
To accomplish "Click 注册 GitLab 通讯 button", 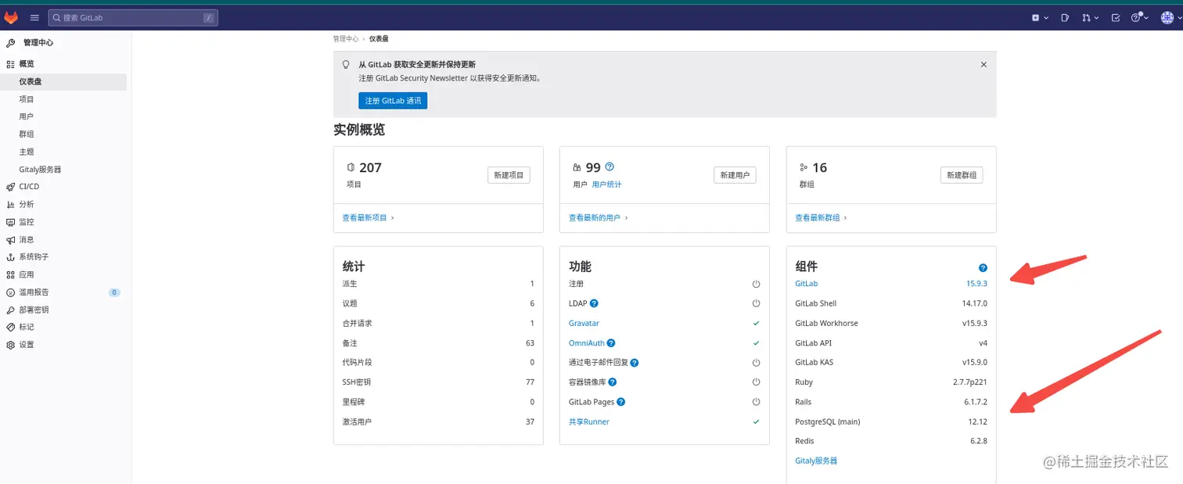I will (393, 101).
